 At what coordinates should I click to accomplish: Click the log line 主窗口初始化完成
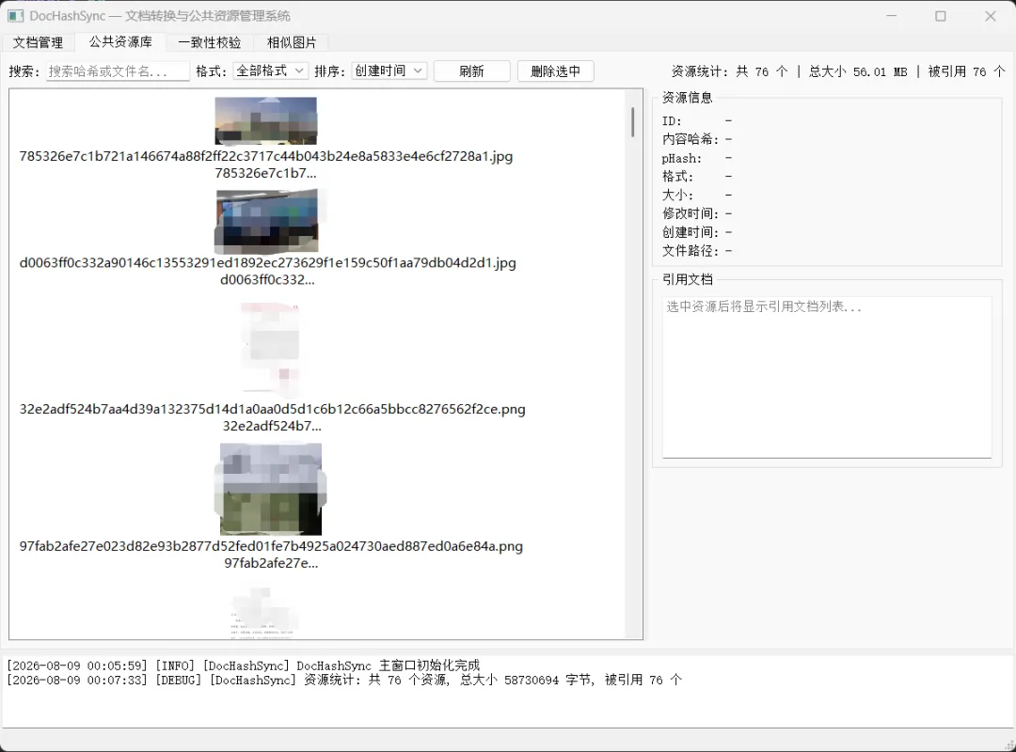(x=243, y=666)
